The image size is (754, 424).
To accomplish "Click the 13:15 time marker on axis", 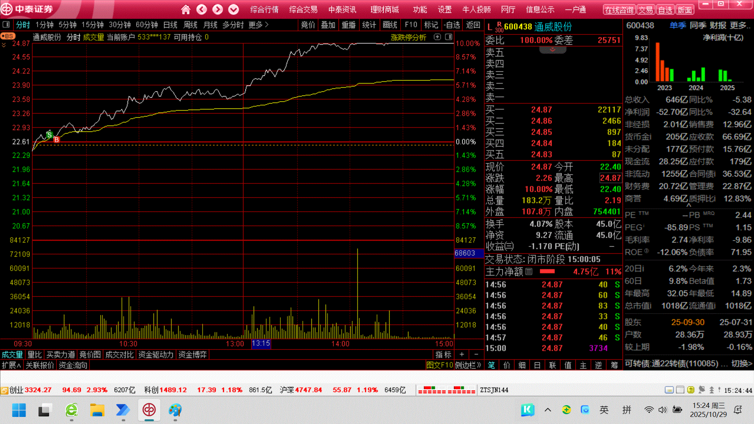I will (261, 344).
